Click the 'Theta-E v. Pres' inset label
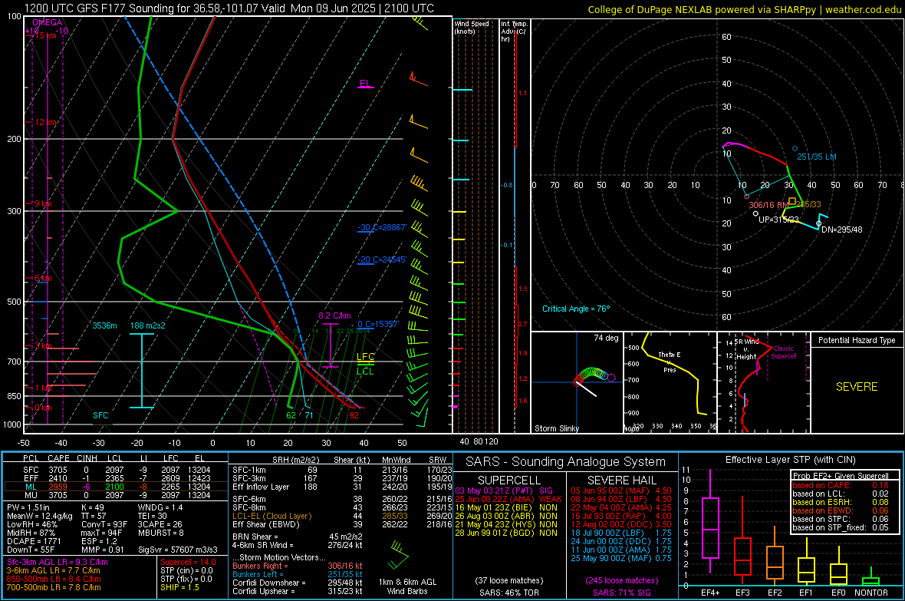 pos(670,362)
